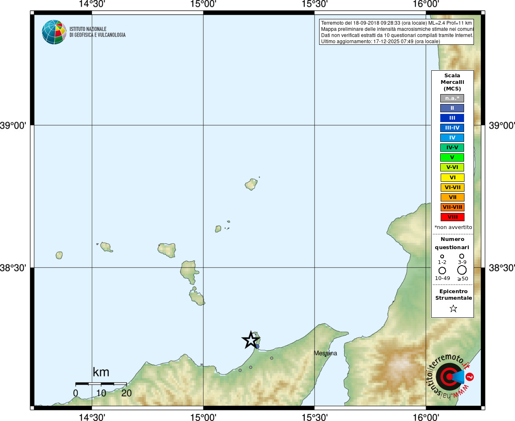Click the 'Mappa preliminare delle intensità' line
This screenshot has height=421, width=515.
coord(397,29)
